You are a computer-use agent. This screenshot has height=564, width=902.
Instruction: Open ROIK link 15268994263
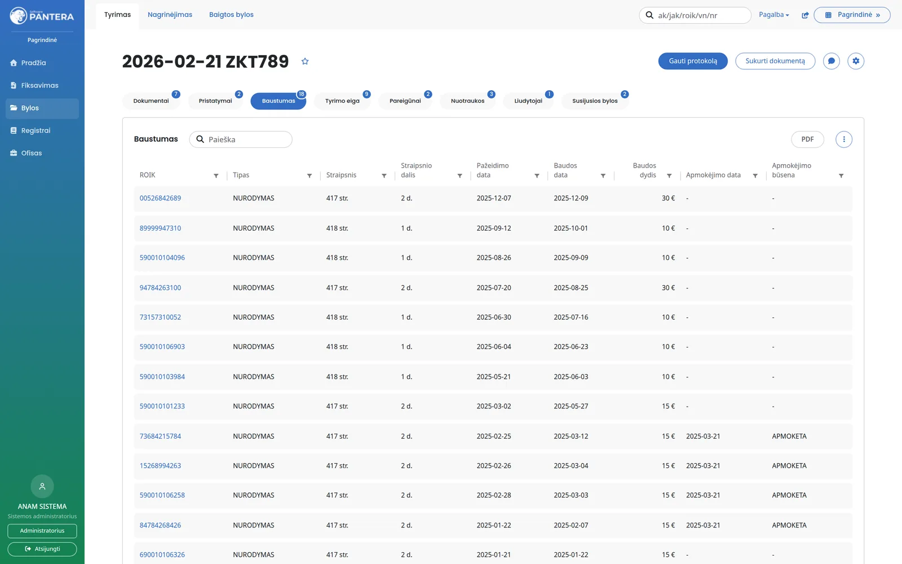point(161,466)
